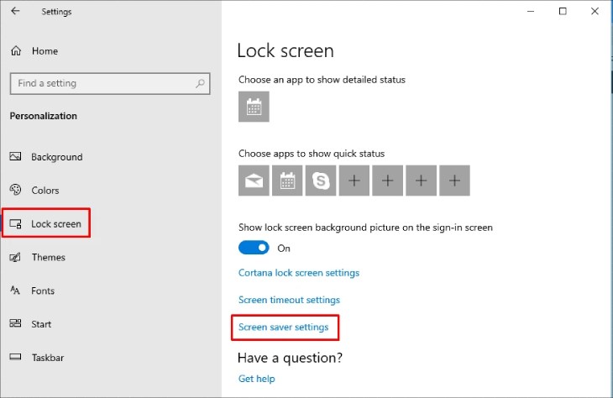Open the Colors personalization page
613x398 pixels.
(x=45, y=191)
